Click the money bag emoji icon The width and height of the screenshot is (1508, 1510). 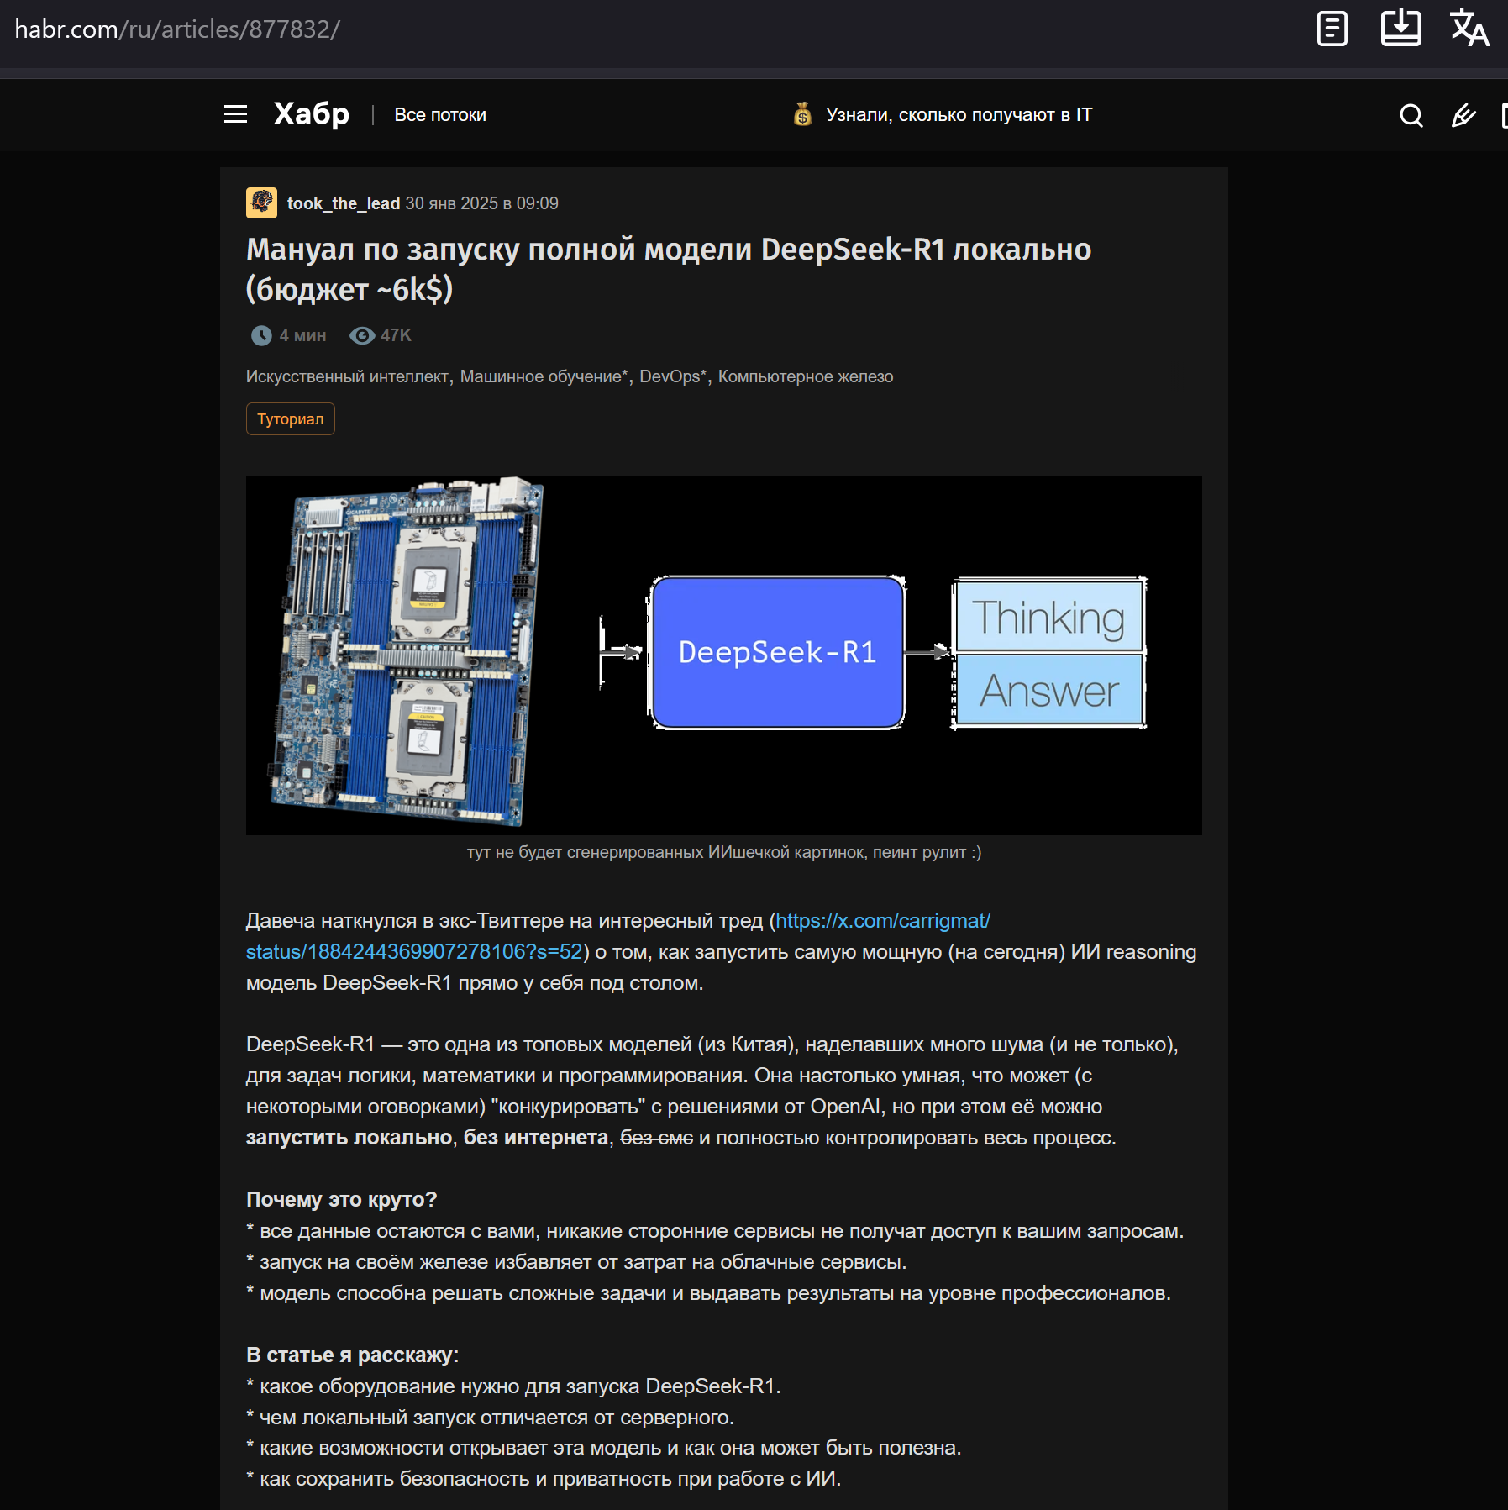coord(802,114)
